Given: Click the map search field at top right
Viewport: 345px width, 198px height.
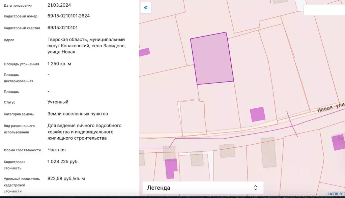Looking at the screenshot, I should coord(324,10).
